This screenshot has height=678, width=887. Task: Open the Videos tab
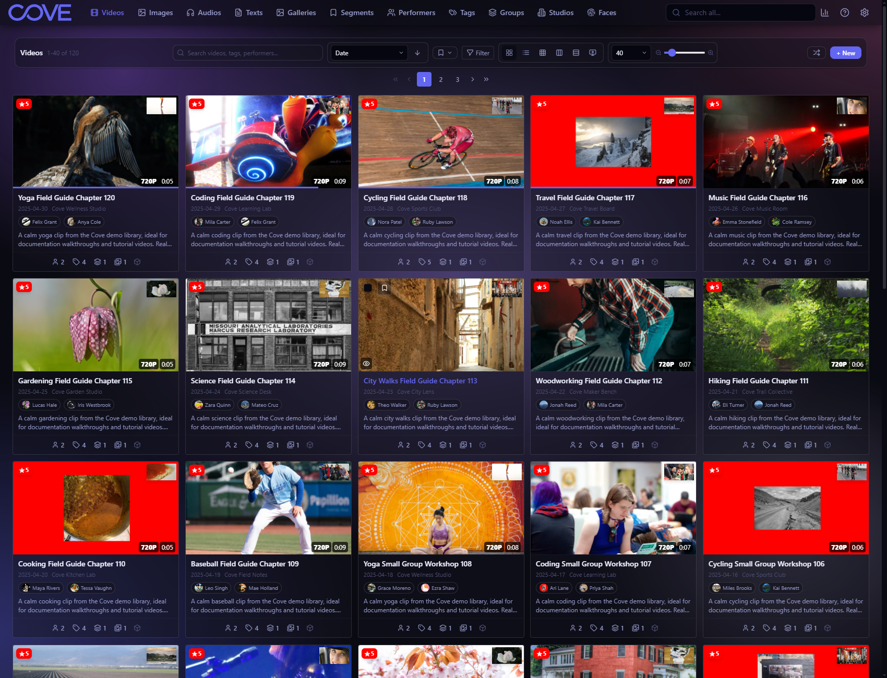point(107,13)
